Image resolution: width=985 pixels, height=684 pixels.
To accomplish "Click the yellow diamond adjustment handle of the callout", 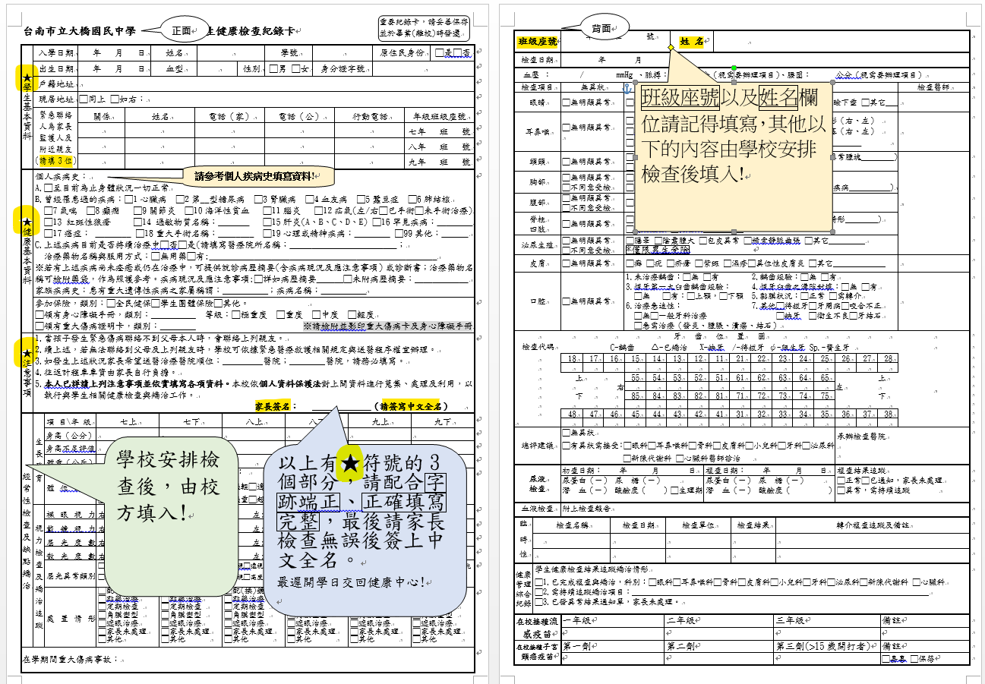I will [671, 48].
